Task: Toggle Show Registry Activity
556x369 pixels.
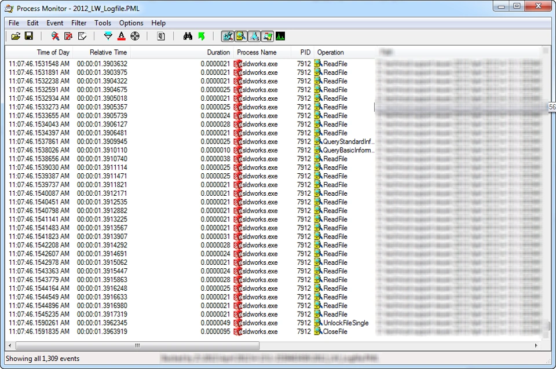Action: (228, 36)
